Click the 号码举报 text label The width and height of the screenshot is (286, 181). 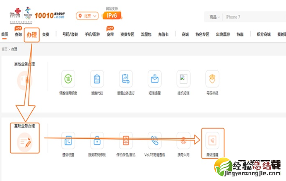[212, 93]
